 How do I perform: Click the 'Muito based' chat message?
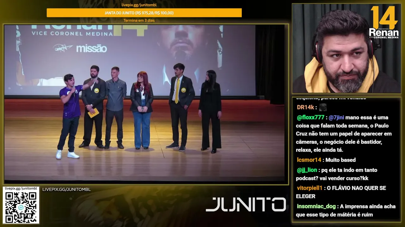[340, 160]
